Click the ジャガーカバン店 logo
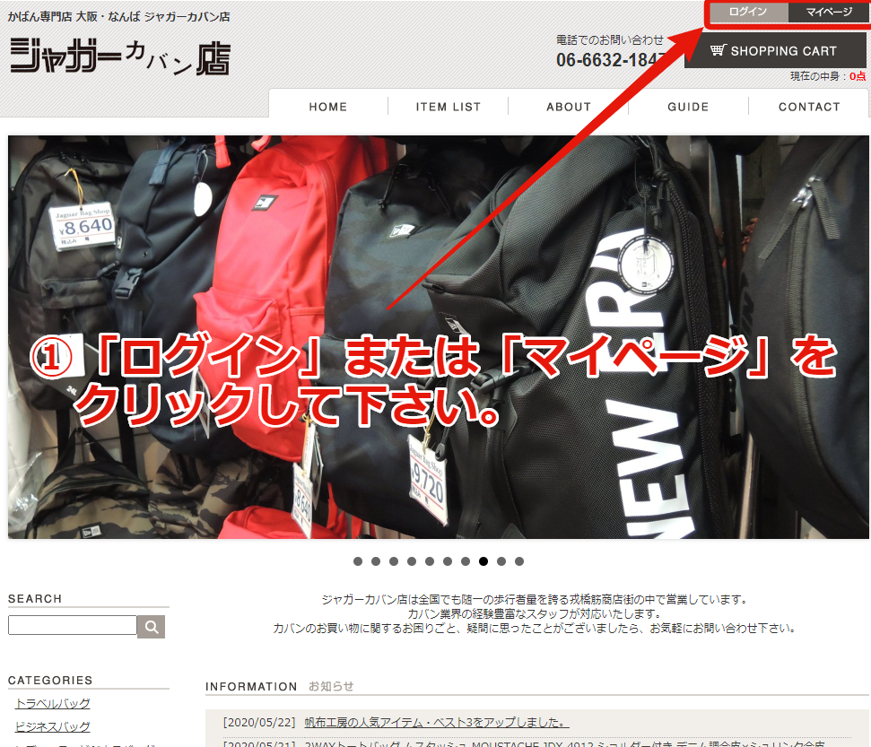871x747 pixels. [119, 56]
